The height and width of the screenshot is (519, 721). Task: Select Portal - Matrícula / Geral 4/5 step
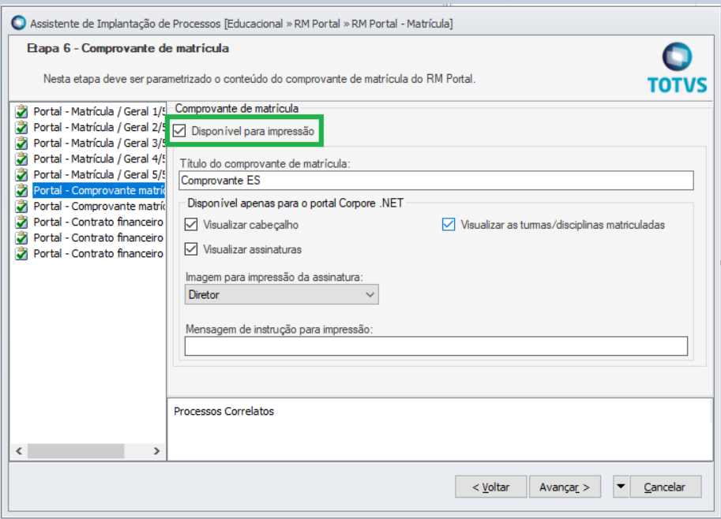pyautogui.click(x=99, y=159)
